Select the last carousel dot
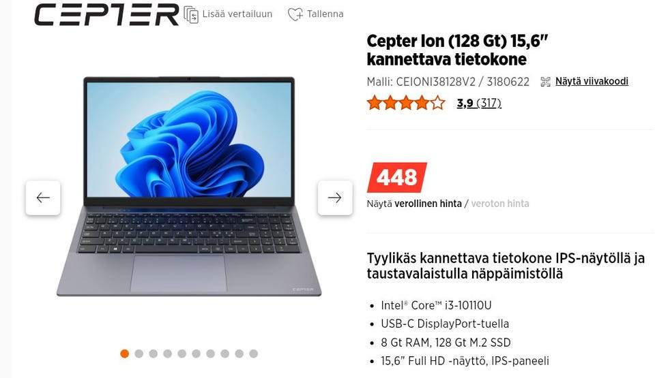The width and height of the screenshot is (655, 378). tap(254, 353)
